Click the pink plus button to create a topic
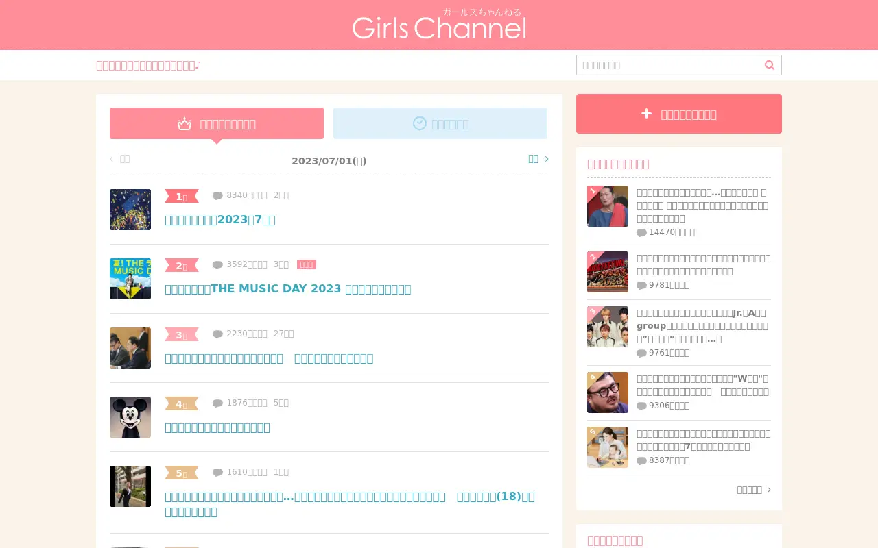878x548 pixels. [x=679, y=114]
